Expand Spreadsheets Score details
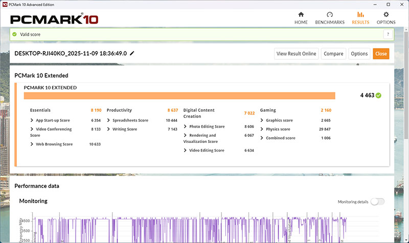Screen dimensions: 409x243 pyautogui.click(x=109, y=120)
